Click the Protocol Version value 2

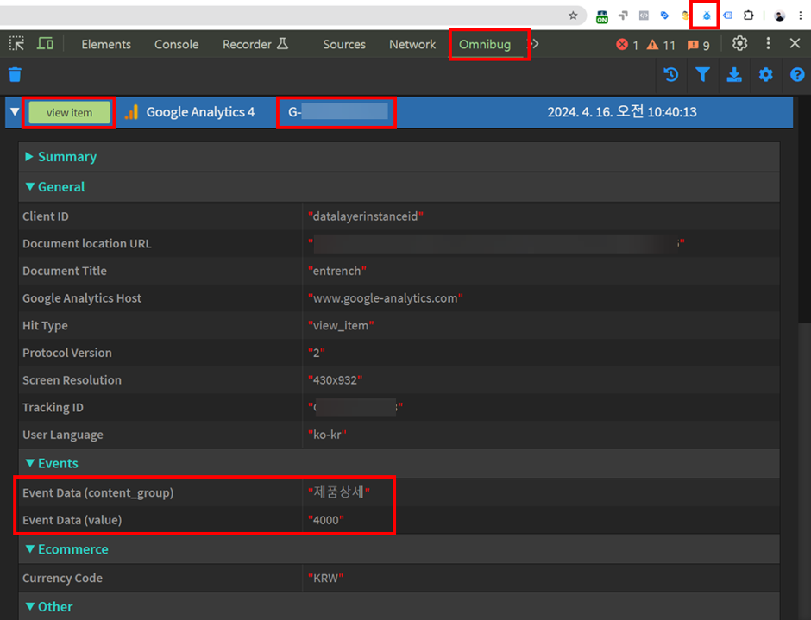click(317, 354)
